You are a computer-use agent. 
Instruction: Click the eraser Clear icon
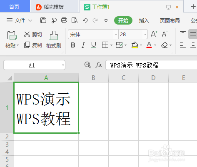(165, 45)
